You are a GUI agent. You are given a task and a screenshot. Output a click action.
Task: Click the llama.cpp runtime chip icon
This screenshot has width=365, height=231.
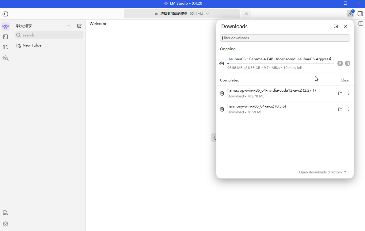222,93
